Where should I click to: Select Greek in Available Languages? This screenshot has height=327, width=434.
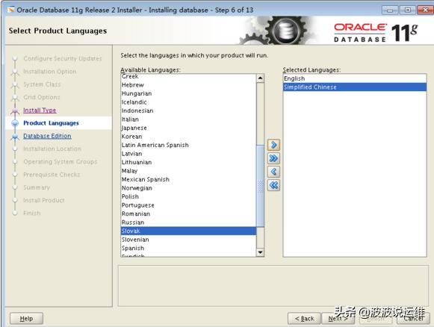coord(188,76)
